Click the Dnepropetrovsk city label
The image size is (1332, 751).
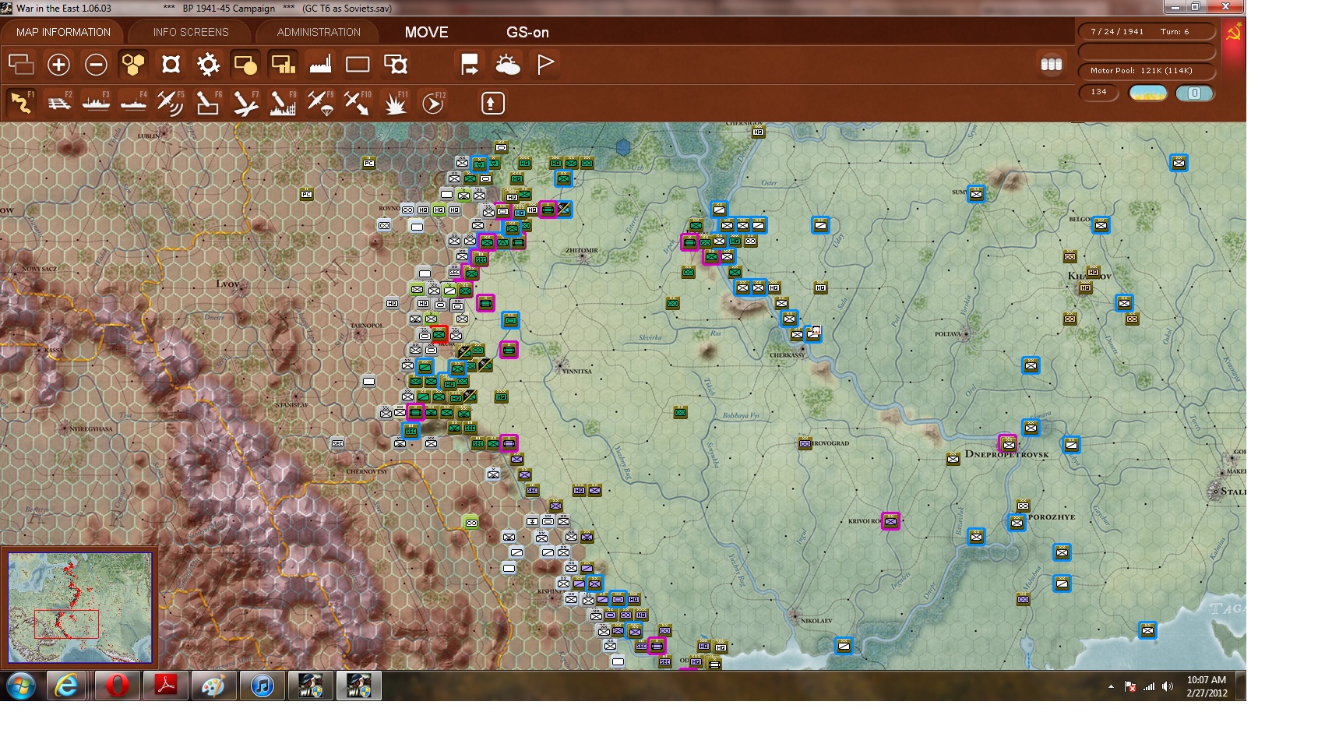(1006, 454)
